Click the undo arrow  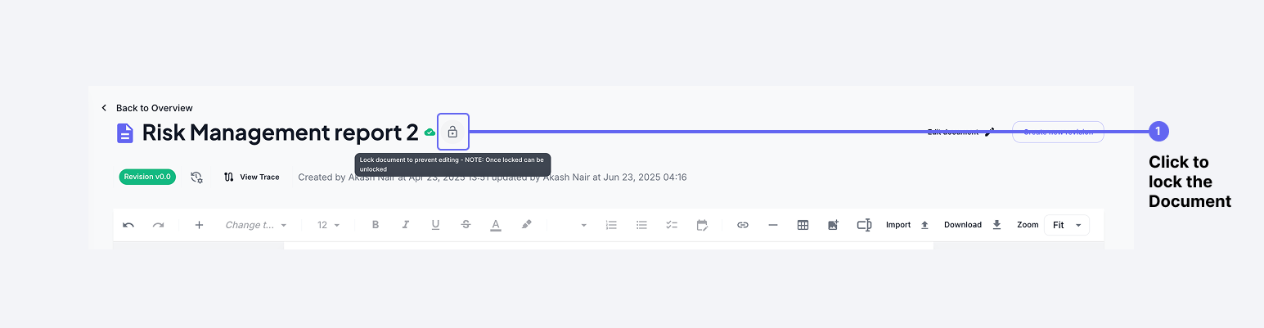point(128,225)
